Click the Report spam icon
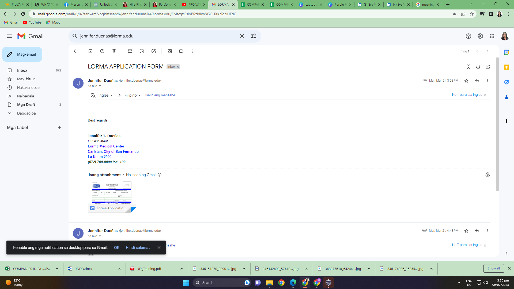This screenshot has height=289, width=514. (x=102, y=51)
